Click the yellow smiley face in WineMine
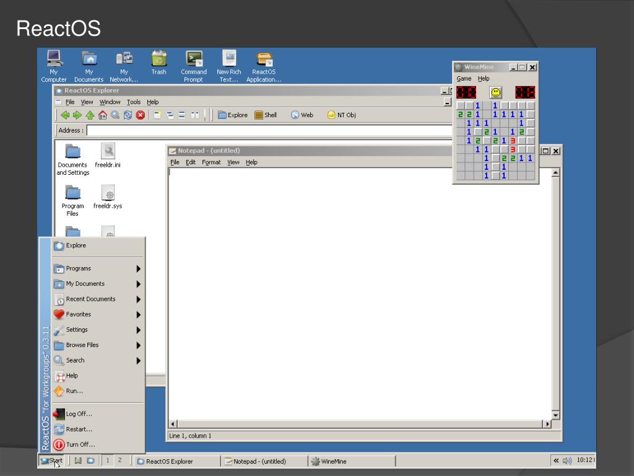 [x=496, y=92]
